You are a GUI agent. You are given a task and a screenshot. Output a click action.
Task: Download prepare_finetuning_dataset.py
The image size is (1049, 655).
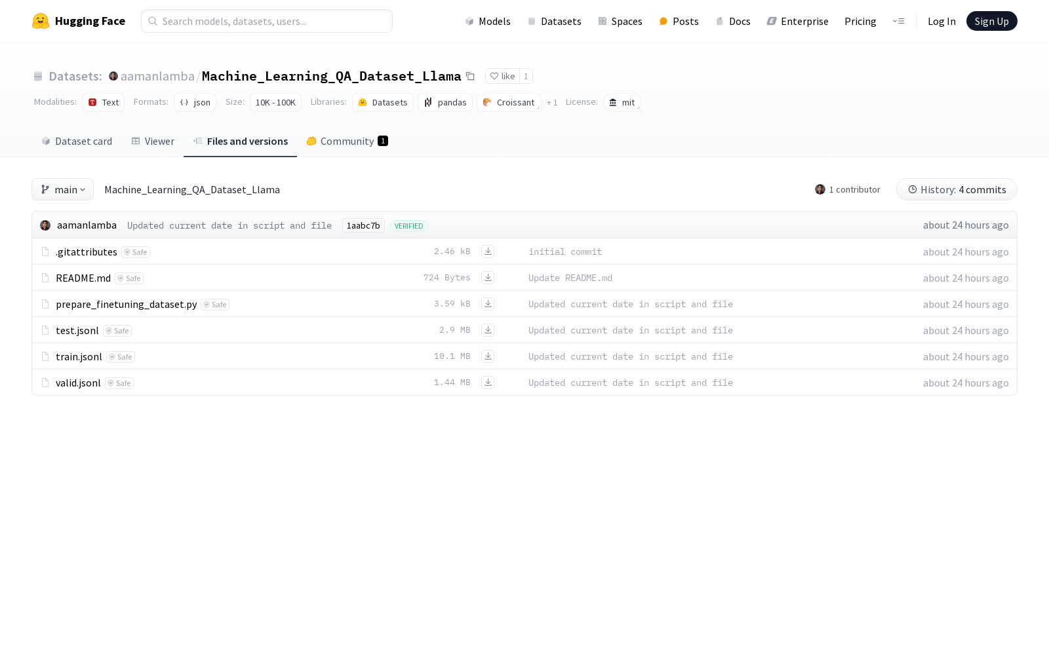488,304
